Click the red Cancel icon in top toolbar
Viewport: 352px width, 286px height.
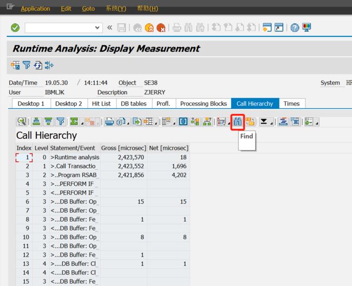161,28
